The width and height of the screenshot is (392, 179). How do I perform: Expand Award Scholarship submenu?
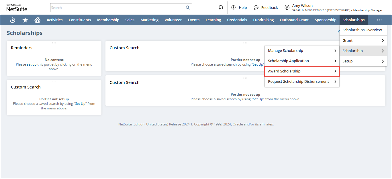[x=302, y=71]
